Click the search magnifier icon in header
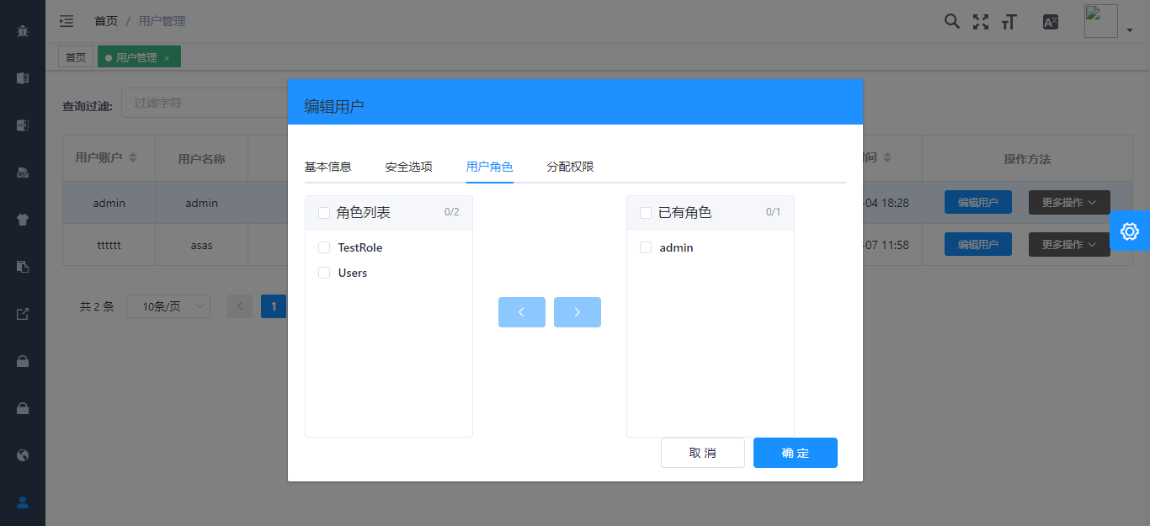 click(x=951, y=22)
